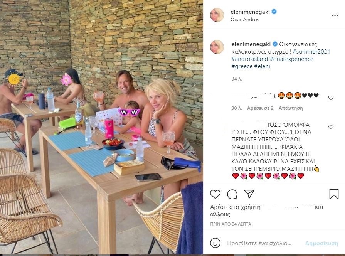The image size is (345, 256).
Task: Click the elenimenegaki avatar beside the caption
Action: point(217,47)
